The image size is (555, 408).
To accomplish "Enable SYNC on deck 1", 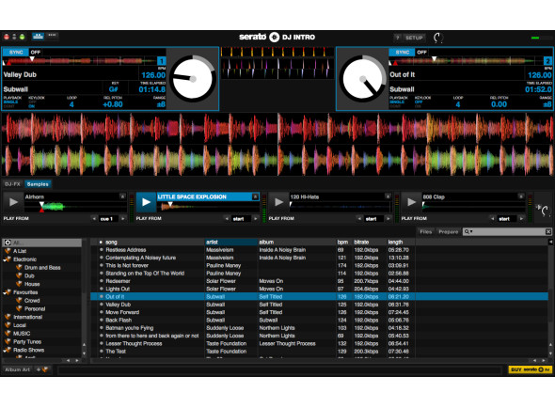I will [16, 52].
